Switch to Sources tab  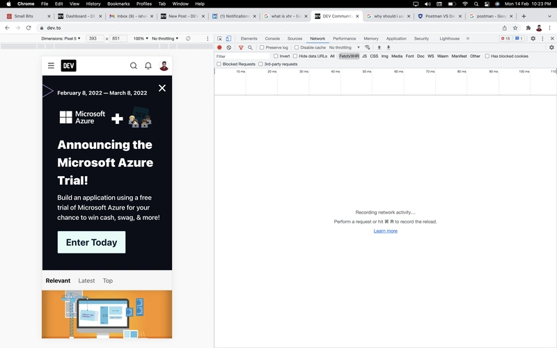[x=295, y=38]
